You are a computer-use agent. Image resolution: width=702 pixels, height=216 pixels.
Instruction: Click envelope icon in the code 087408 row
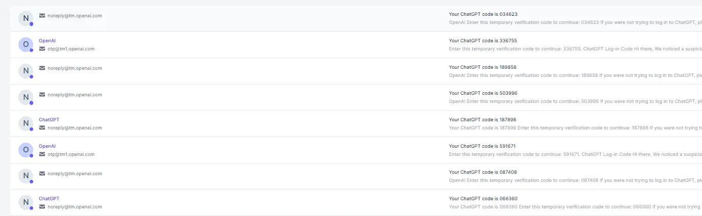[x=42, y=174]
